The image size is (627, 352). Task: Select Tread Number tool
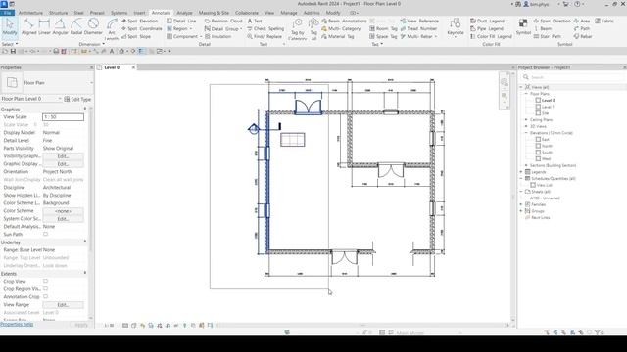pyautogui.click(x=418, y=28)
